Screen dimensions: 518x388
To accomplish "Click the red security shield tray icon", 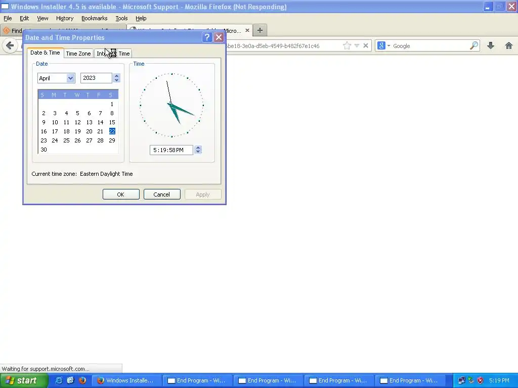I will (x=481, y=381).
